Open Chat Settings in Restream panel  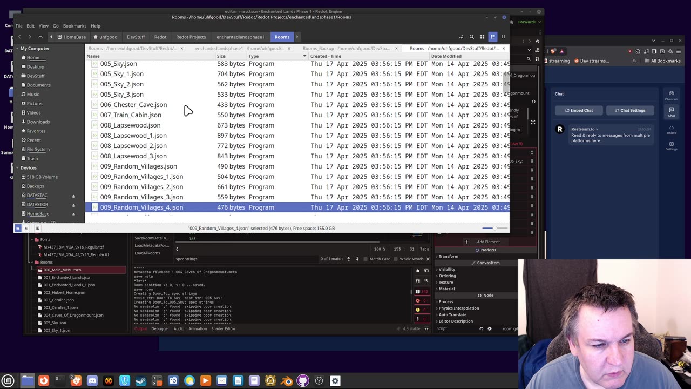click(x=629, y=110)
